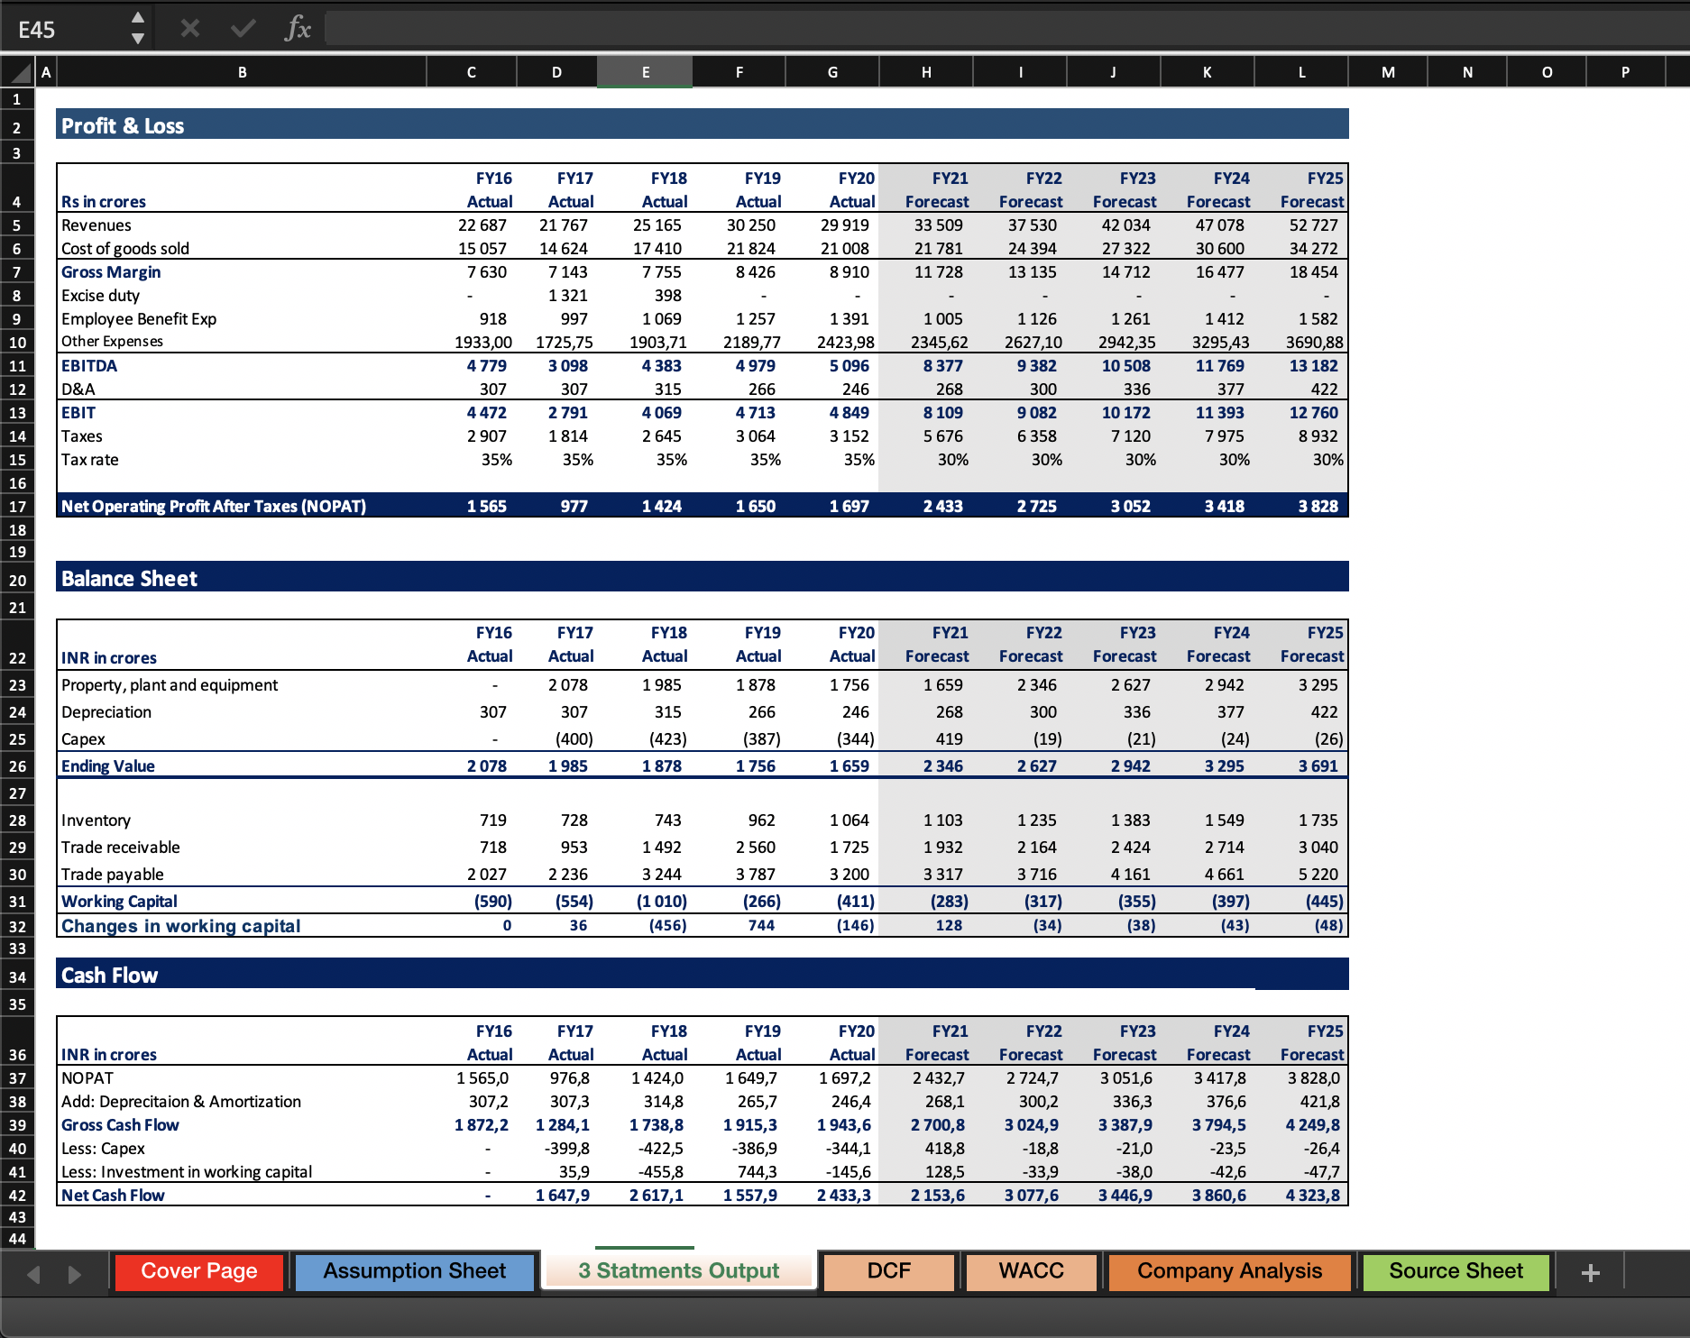Select column E header
1690x1338 pixels.
pos(646,72)
